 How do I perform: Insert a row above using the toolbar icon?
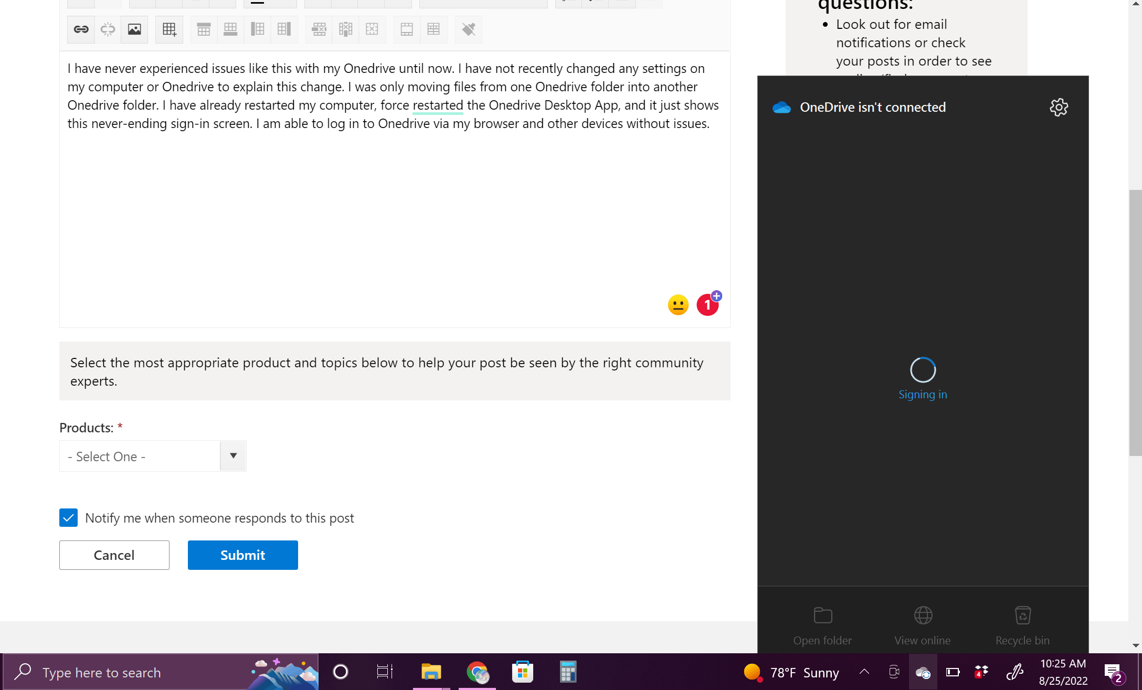click(203, 29)
